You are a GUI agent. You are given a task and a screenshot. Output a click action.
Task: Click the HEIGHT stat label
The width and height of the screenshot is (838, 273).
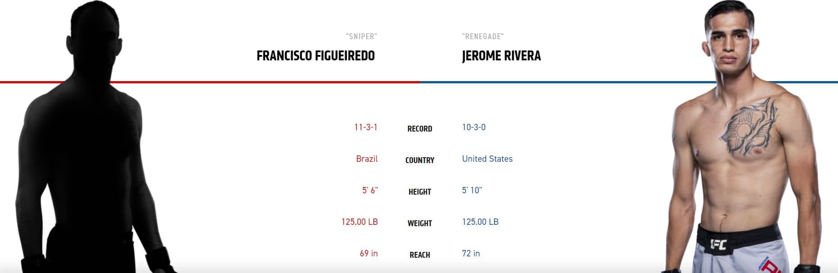pos(420,192)
